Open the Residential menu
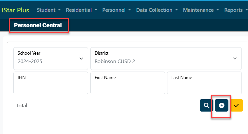The image size is (248, 134). tap(82, 10)
